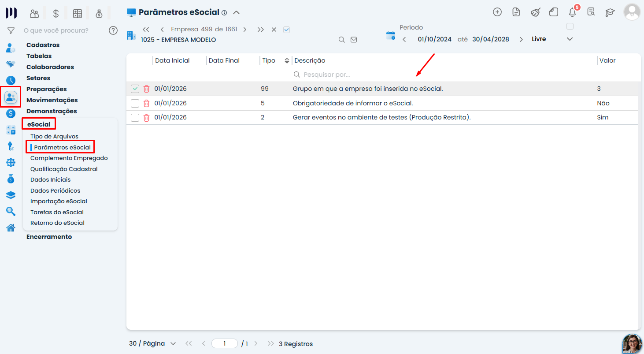
Task: Expand the Tabelas menu
Action: tap(39, 56)
